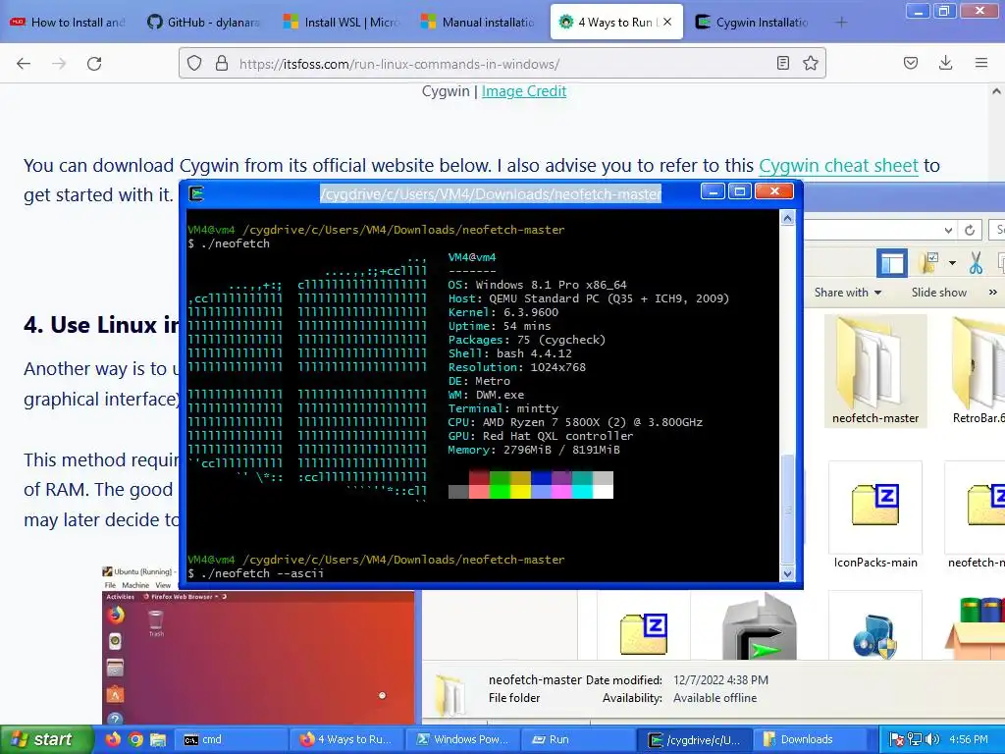Screen dimensions: 1005x754
Task: Open a new Firefox tab with plus
Action: pyautogui.click(x=841, y=23)
